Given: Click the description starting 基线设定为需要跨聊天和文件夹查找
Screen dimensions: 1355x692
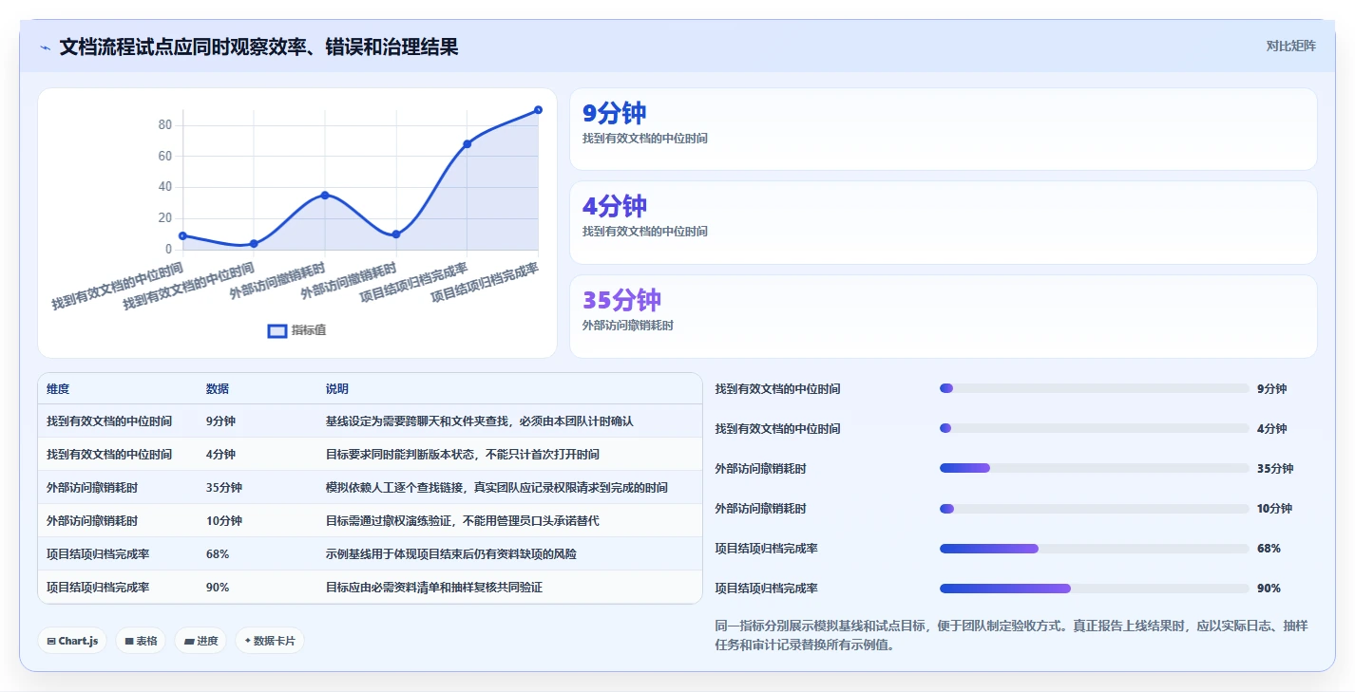Looking at the screenshot, I should pos(479,421).
